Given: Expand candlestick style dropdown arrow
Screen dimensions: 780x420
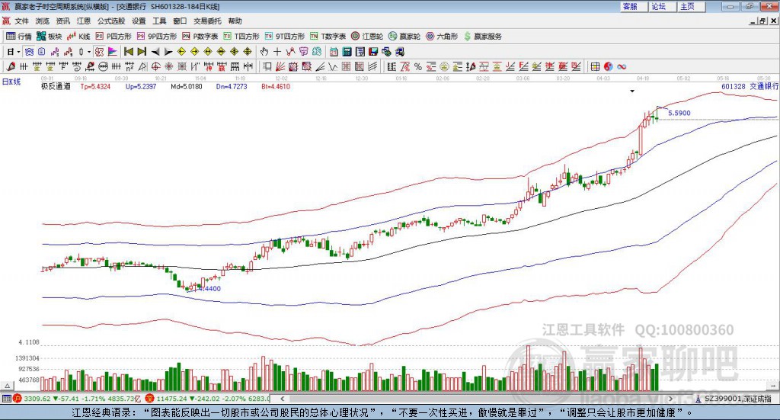Looking at the screenshot, I should coord(89,52).
